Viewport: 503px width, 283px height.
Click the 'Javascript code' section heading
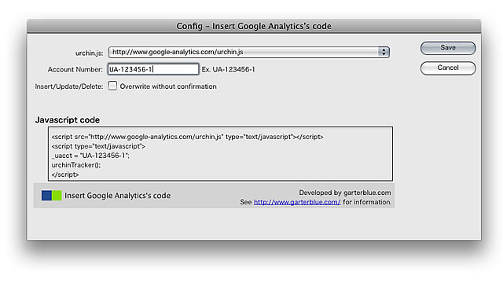pos(68,120)
